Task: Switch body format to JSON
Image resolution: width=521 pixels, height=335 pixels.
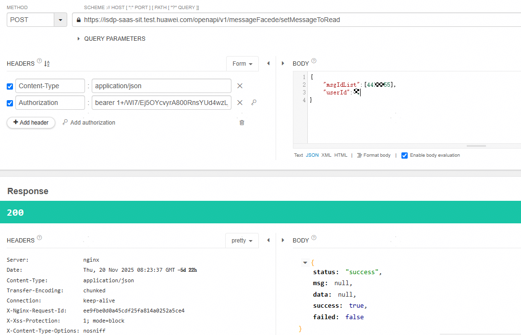Action: (312, 155)
